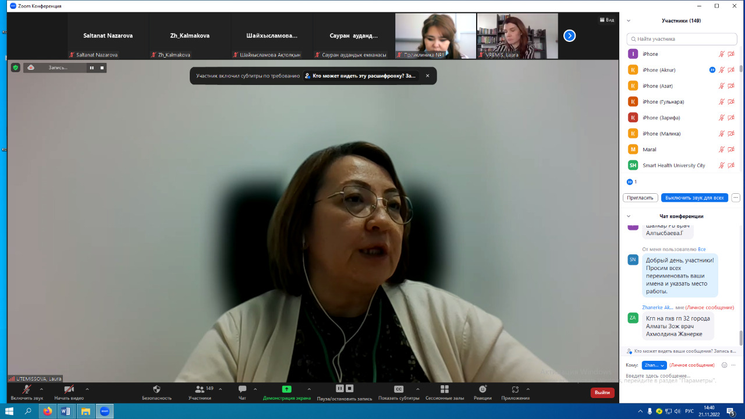Open the chat recipient dropdown Zhan...
The width and height of the screenshot is (745, 419).
point(654,365)
